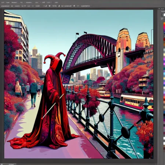This screenshot has width=165, height=165.
Task: Click the megaphone-shaped icon in the options bar
Action: tap(74, 6)
